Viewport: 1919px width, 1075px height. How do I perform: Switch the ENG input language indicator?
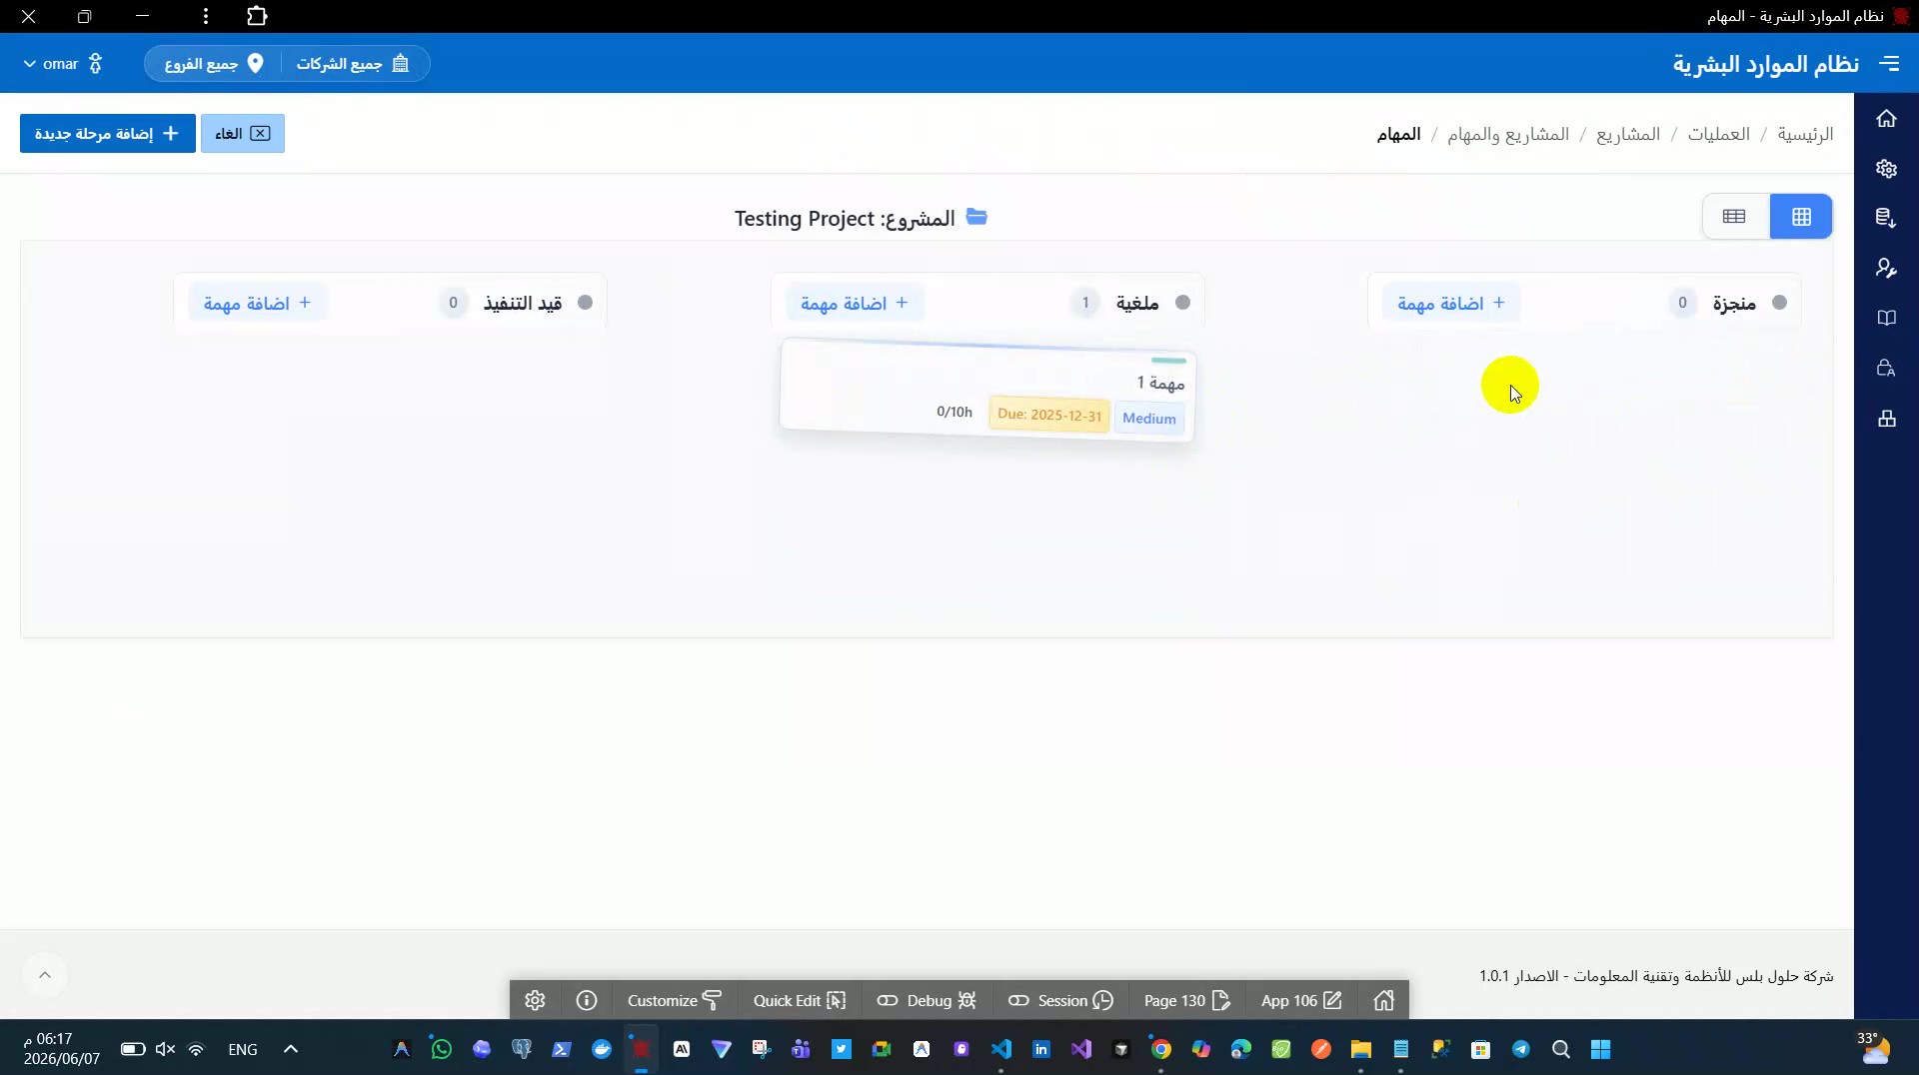point(243,1049)
